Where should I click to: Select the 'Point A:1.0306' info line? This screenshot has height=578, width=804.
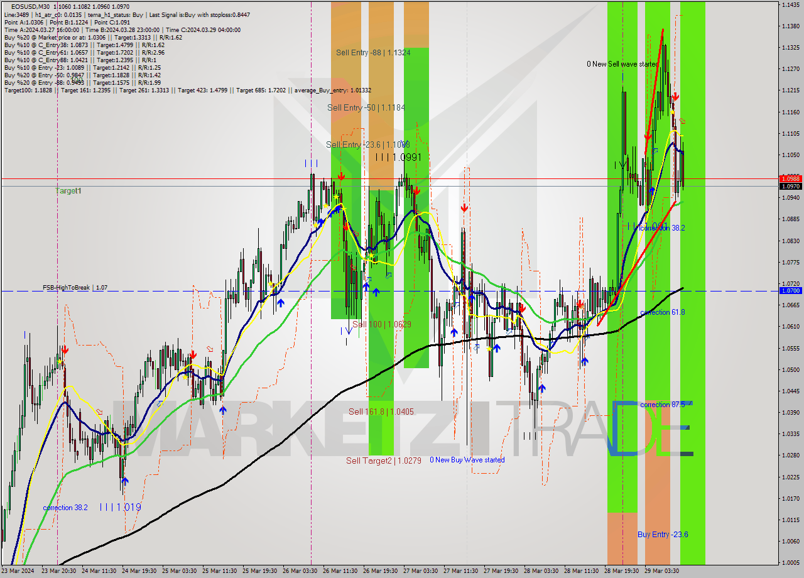67,22
